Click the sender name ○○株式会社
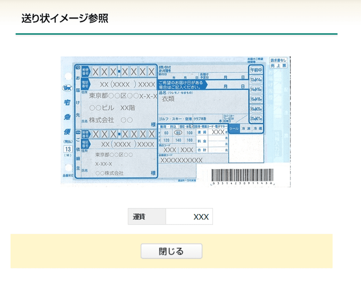The image size is (361, 295). [x=109, y=173]
